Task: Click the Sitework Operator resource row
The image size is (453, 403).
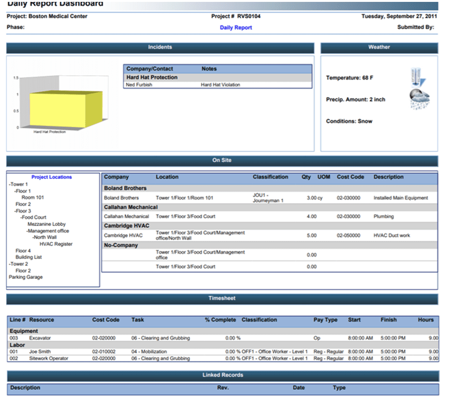Action: click(x=223, y=358)
